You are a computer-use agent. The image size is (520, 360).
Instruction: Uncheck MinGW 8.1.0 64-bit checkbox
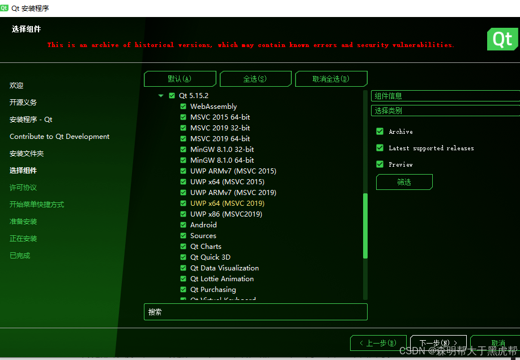click(x=183, y=160)
